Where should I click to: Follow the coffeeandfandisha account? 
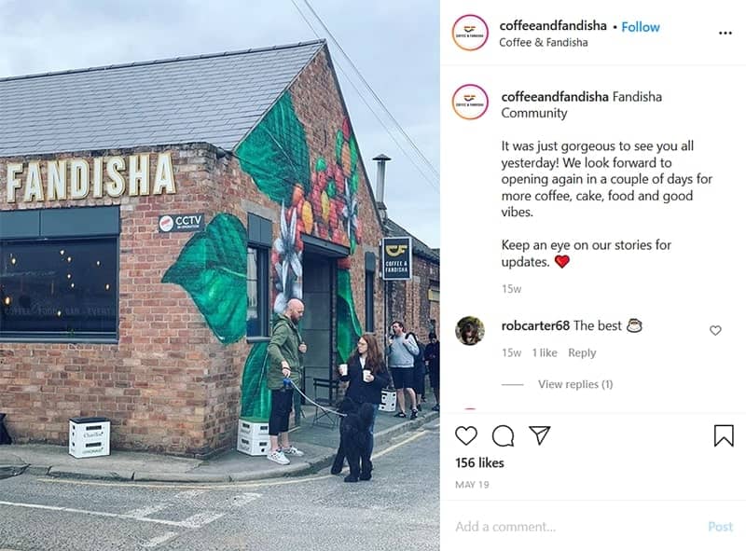coord(641,27)
